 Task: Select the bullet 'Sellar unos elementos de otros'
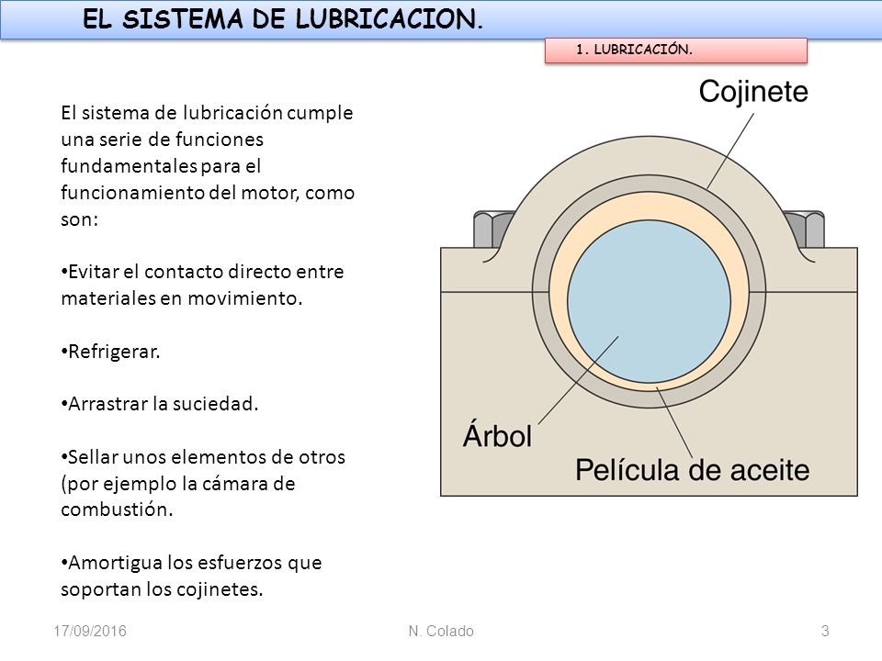pyautogui.click(x=202, y=484)
